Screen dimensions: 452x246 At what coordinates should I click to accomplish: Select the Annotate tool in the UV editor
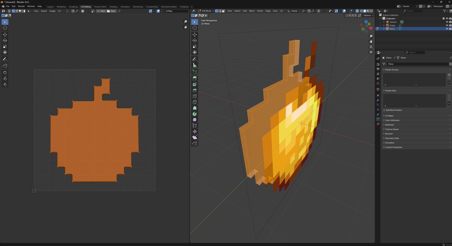click(5, 60)
